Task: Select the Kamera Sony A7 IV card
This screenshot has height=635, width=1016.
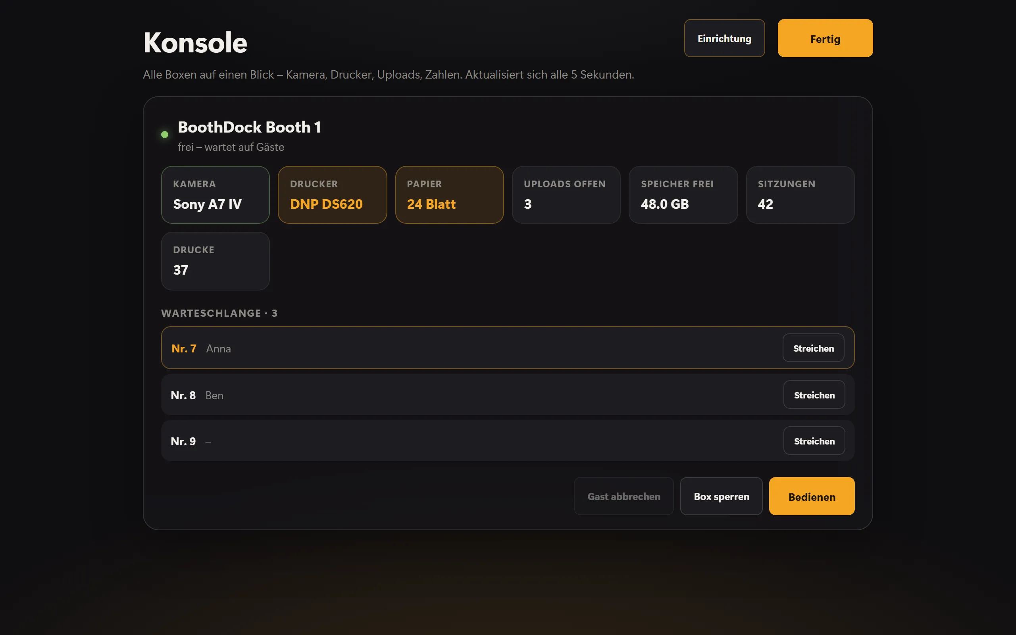Action: click(216, 195)
